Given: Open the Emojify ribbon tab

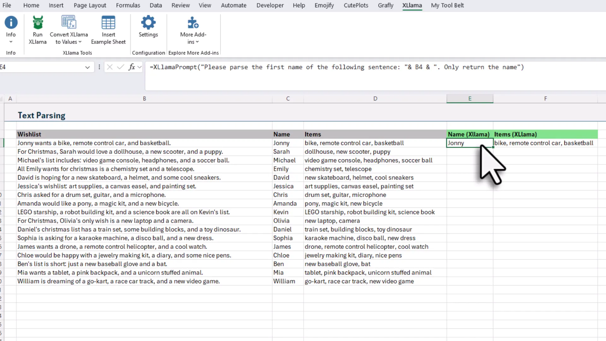Looking at the screenshot, I should [324, 5].
